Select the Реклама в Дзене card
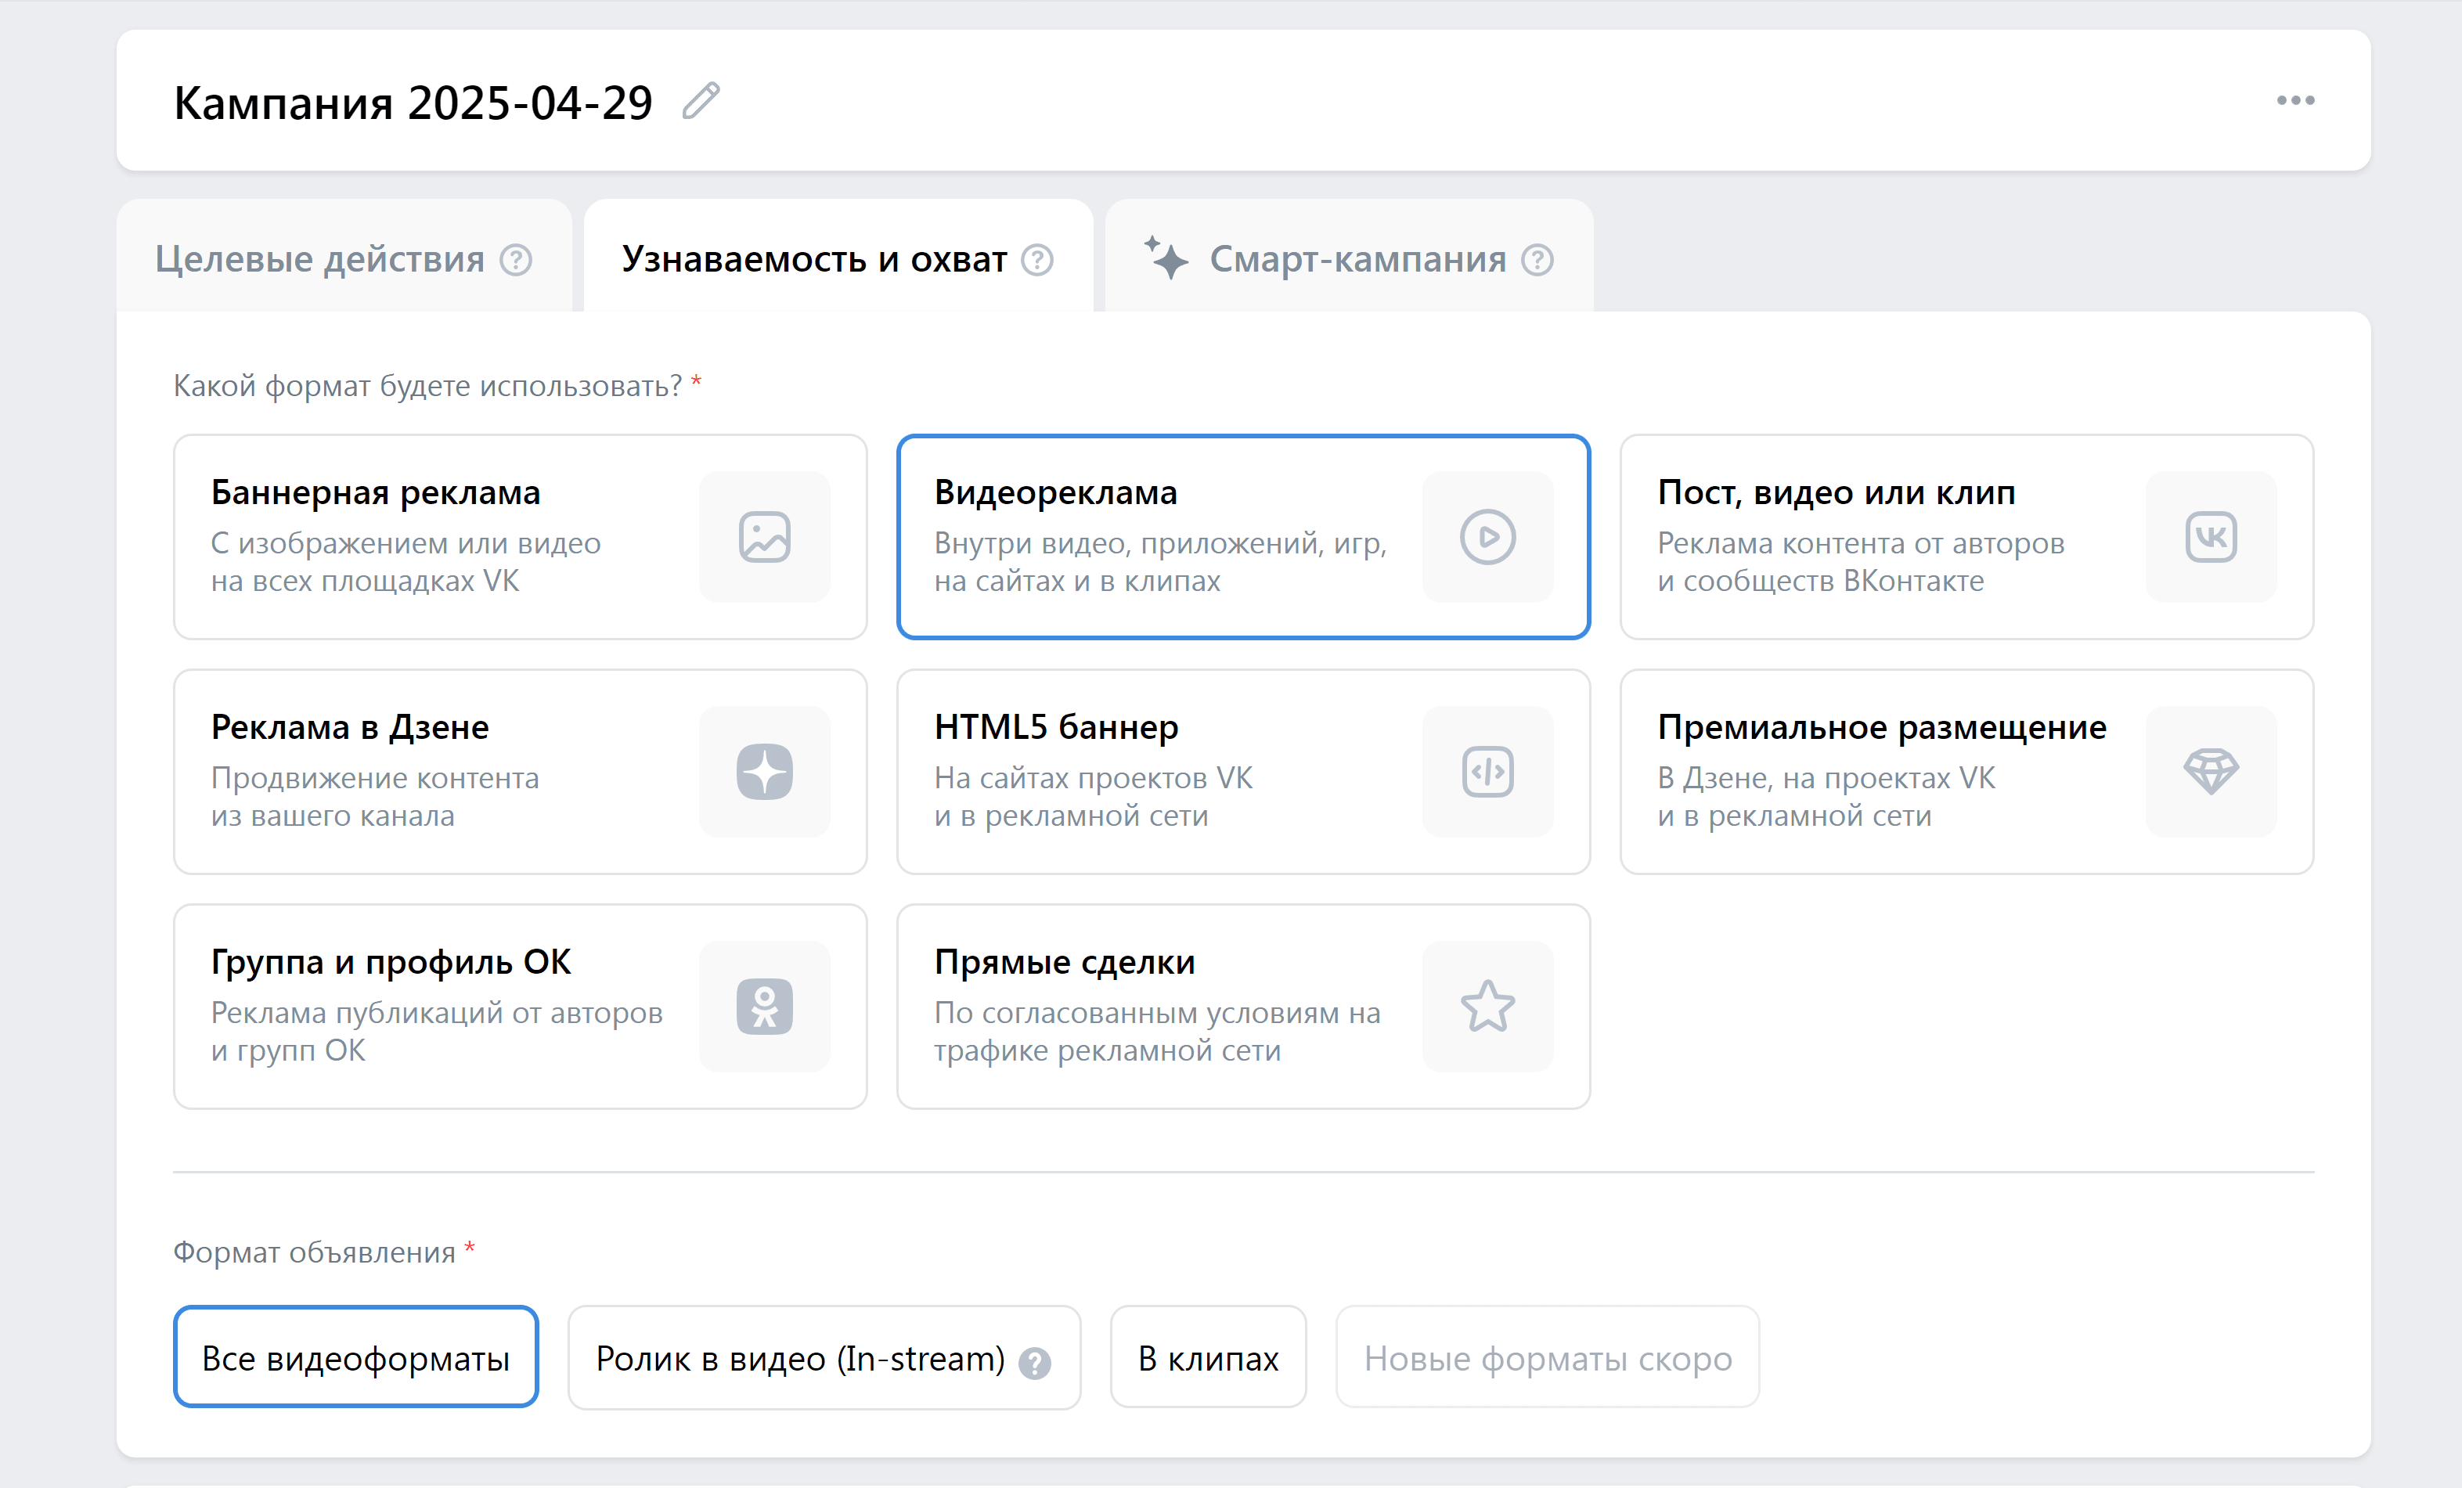Image resolution: width=2462 pixels, height=1488 pixels. point(520,772)
